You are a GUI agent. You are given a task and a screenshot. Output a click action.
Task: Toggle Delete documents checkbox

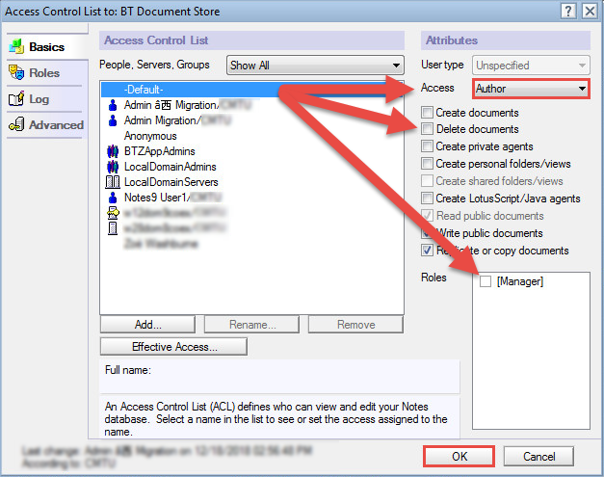(x=427, y=129)
